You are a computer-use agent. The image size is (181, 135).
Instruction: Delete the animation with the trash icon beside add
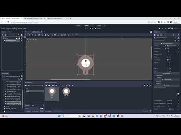click(x=29, y=85)
